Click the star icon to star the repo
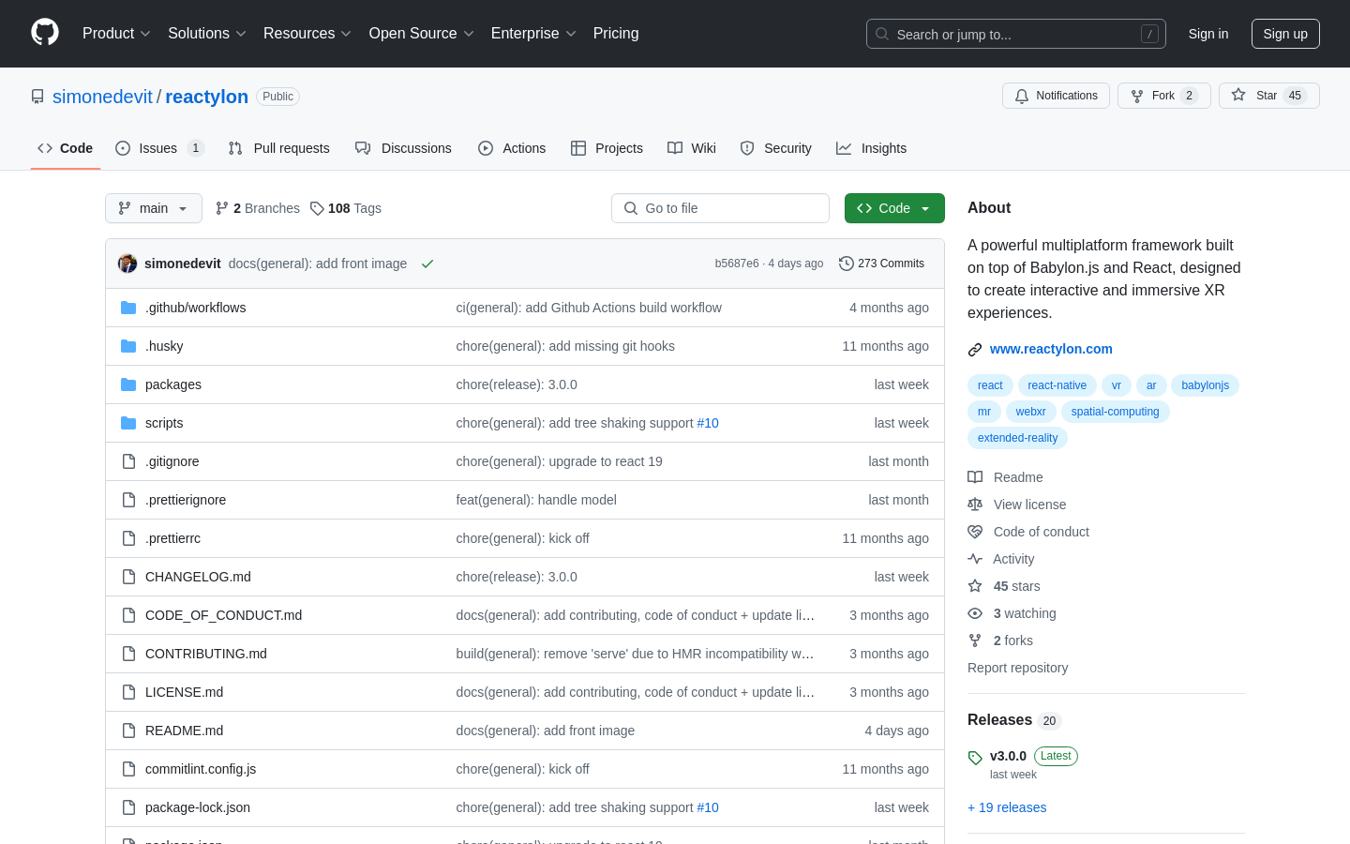This screenshot has width=1350, height=844. tap(1238, 96)
